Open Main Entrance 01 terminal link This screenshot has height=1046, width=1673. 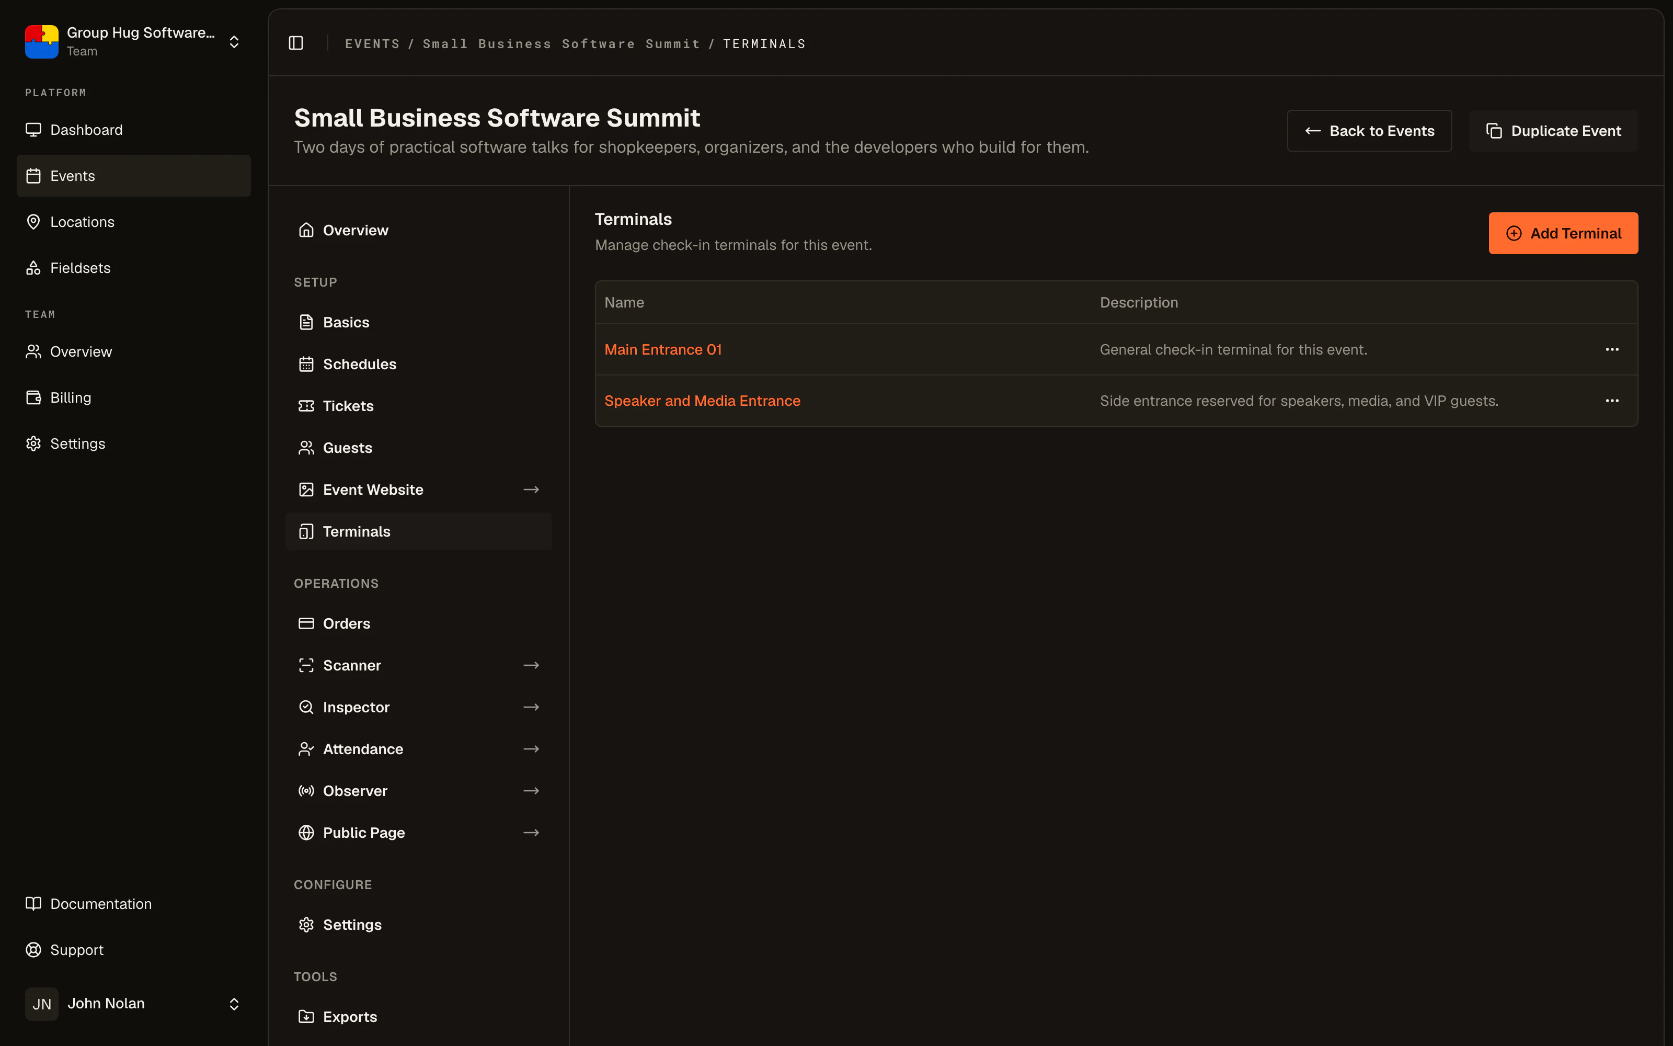click(662, 349)
